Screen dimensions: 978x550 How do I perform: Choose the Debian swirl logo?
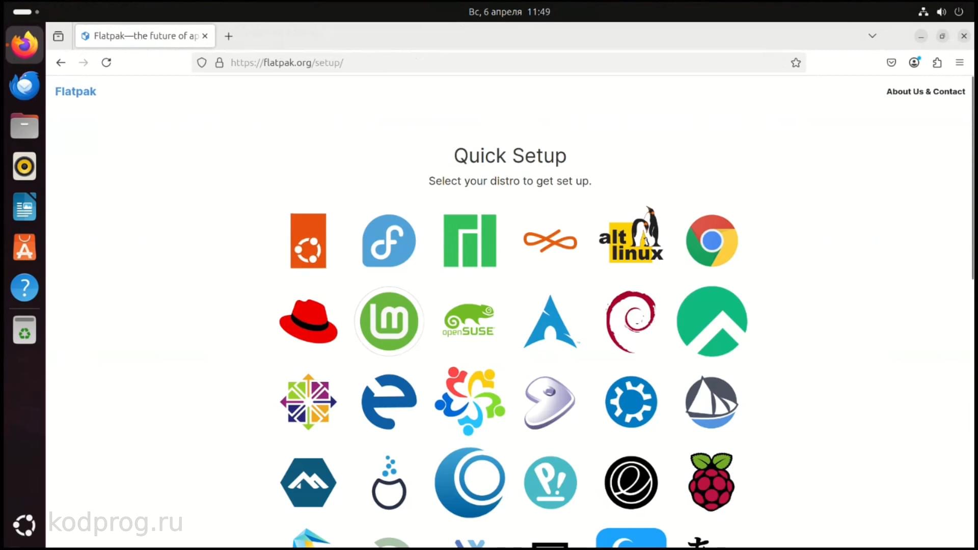631,321
